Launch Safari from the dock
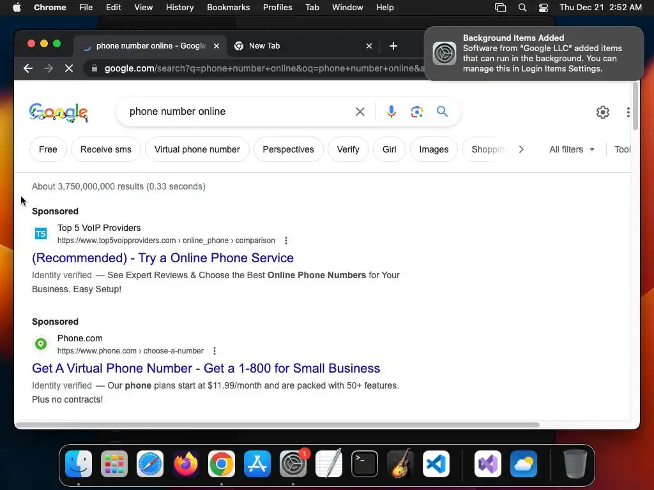Image resolution: width=654 pixels, height=490 pixels. tap(150, 464)
